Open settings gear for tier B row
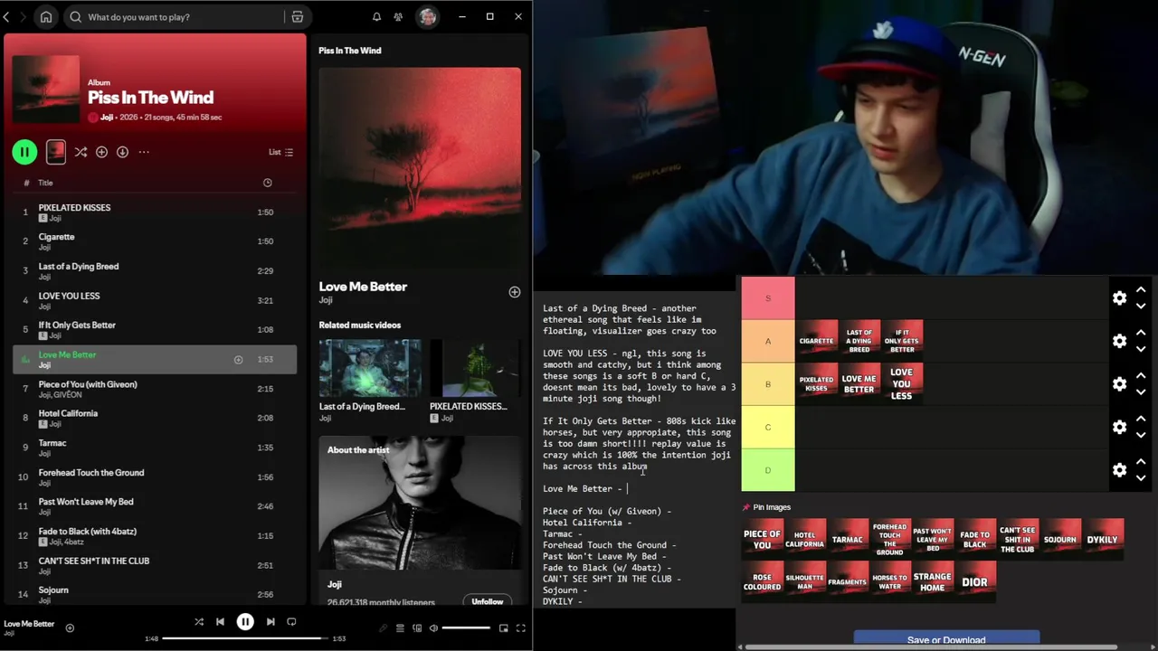The height and width of the screenshot is (651, 1158). [1120, 384]
